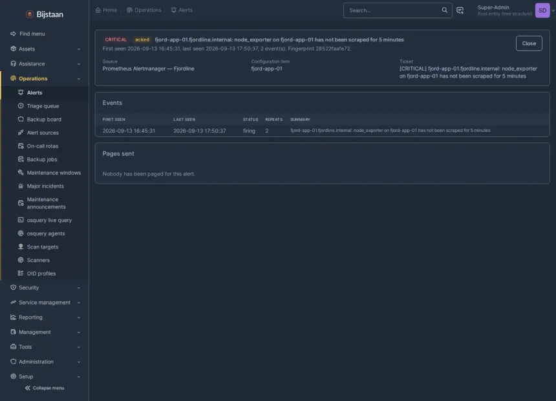Click the Assets cube icon
The width and height of the screenshot is (556, 401).
click(13, 49)
